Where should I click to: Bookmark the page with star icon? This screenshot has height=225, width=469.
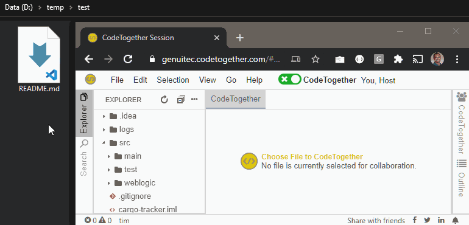[x=316, y=59]
